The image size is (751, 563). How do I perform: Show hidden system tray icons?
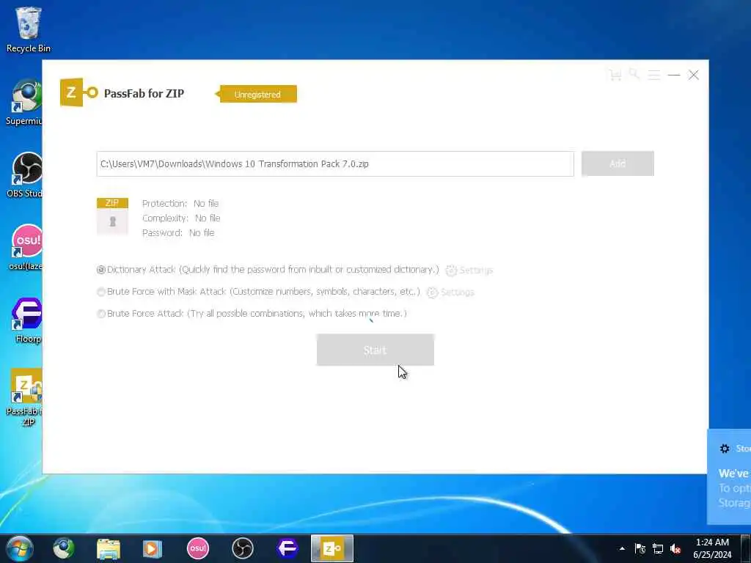tap(622, 548)
